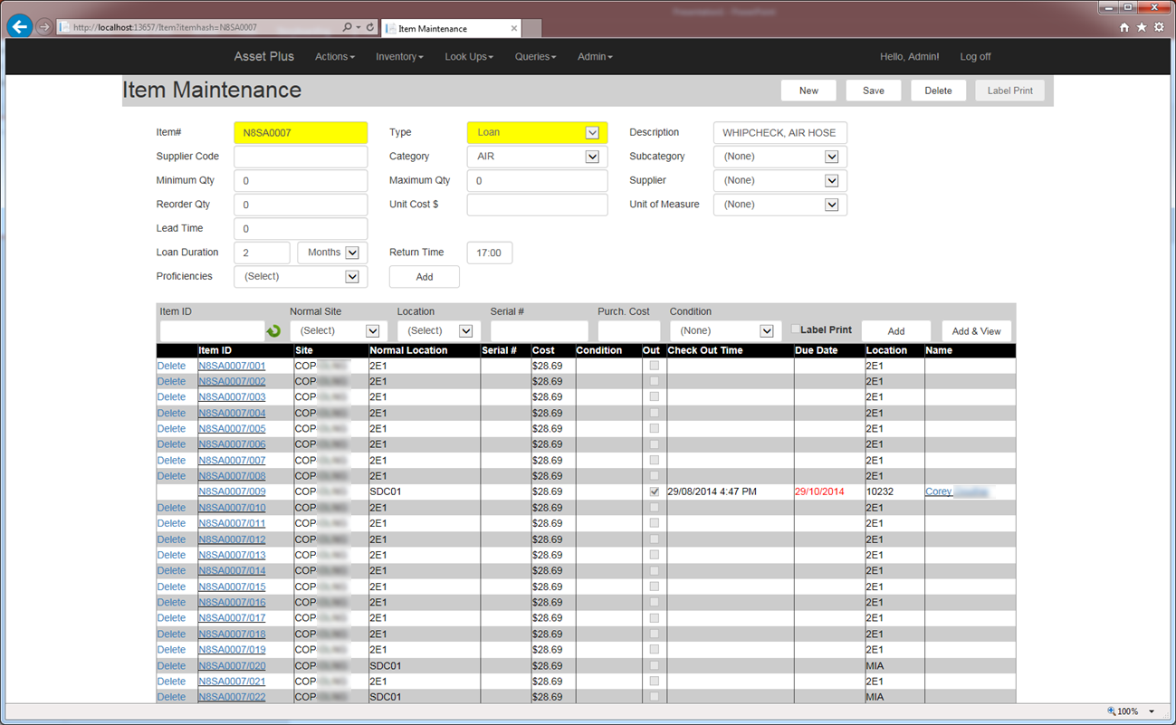Click the Delete link for N8SA0007/002
This screenshot has height=725, width=1176.
171,382
